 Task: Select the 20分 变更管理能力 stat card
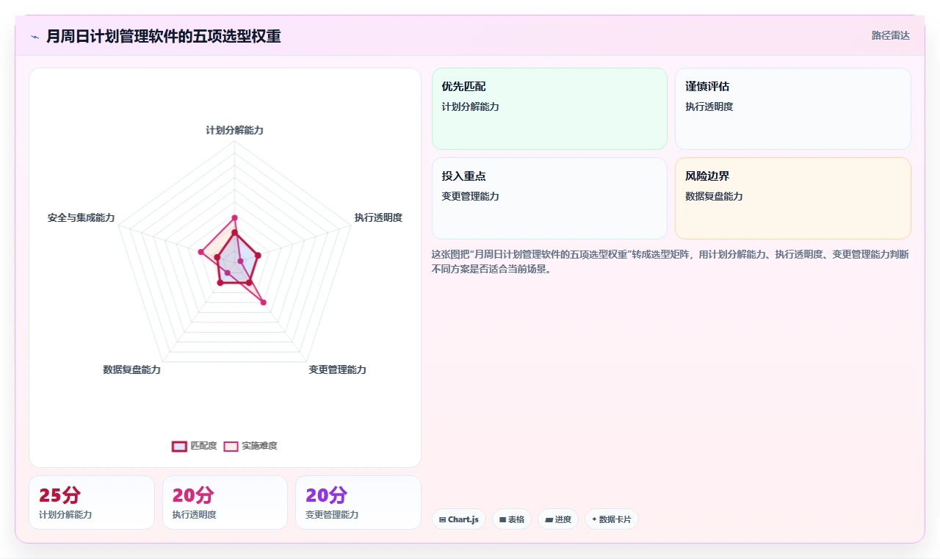(x=358, y=502)
